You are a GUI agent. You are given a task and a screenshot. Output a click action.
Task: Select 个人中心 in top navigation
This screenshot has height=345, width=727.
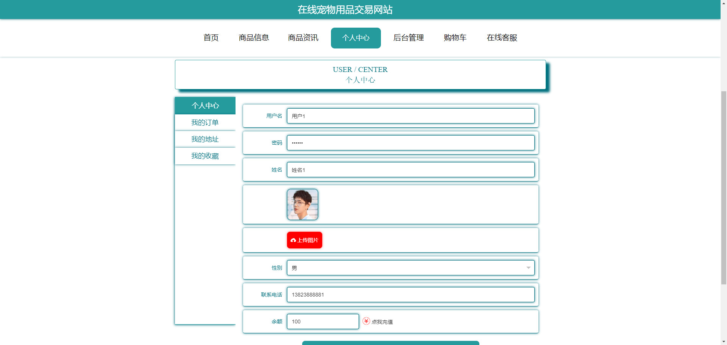tap(356, 38)
